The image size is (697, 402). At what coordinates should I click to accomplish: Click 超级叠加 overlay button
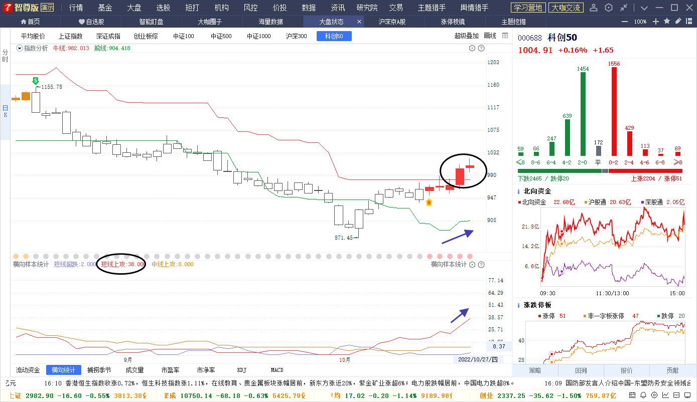click(x=466, y=36)
